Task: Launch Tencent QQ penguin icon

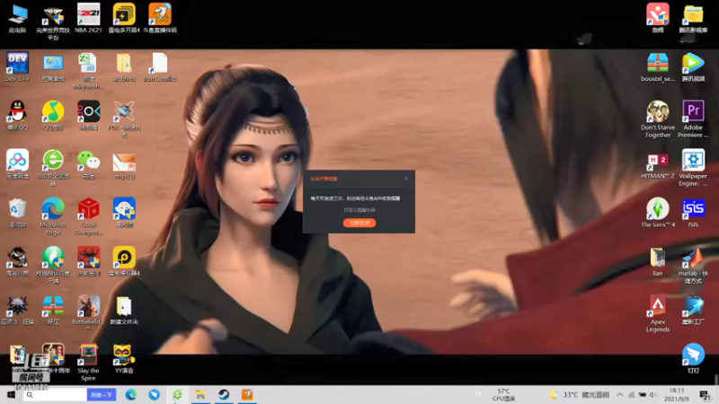Action: click(17, 116)
